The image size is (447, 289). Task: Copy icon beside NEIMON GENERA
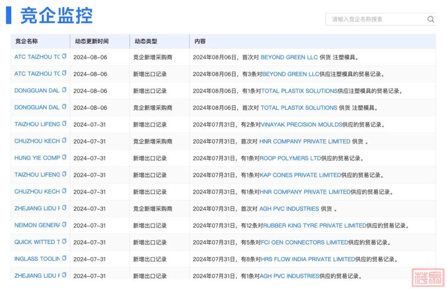point(64,225)
